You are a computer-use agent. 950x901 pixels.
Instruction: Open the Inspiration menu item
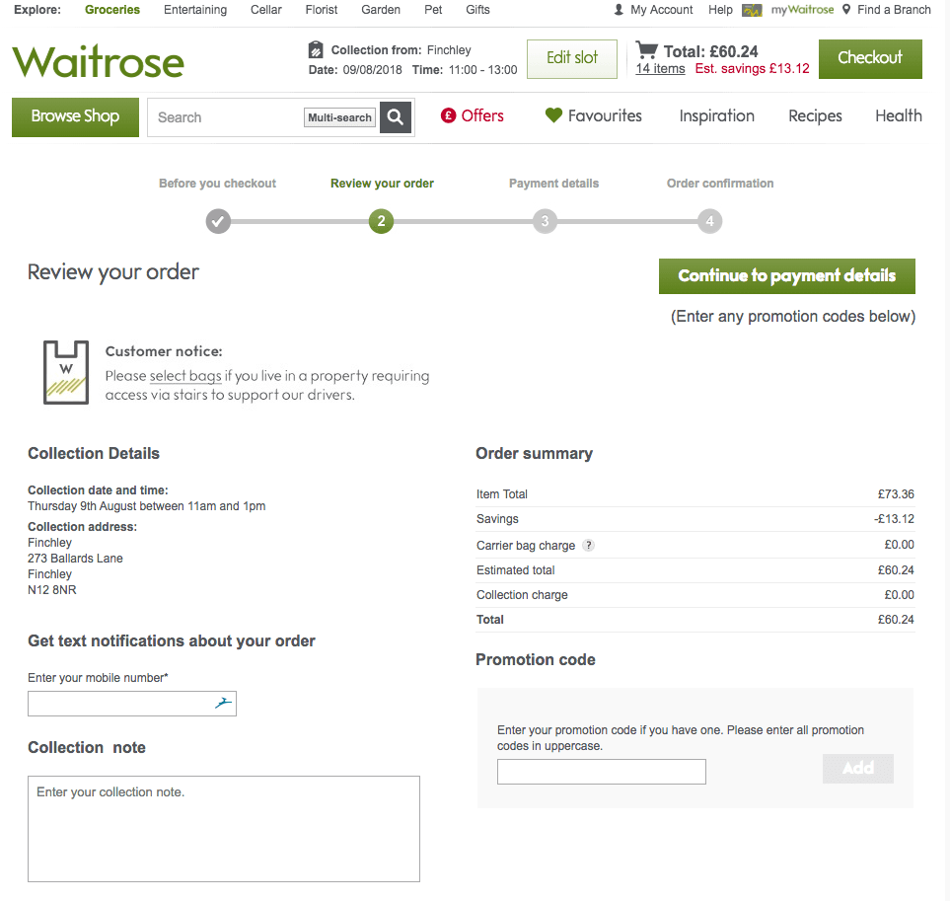716,115
